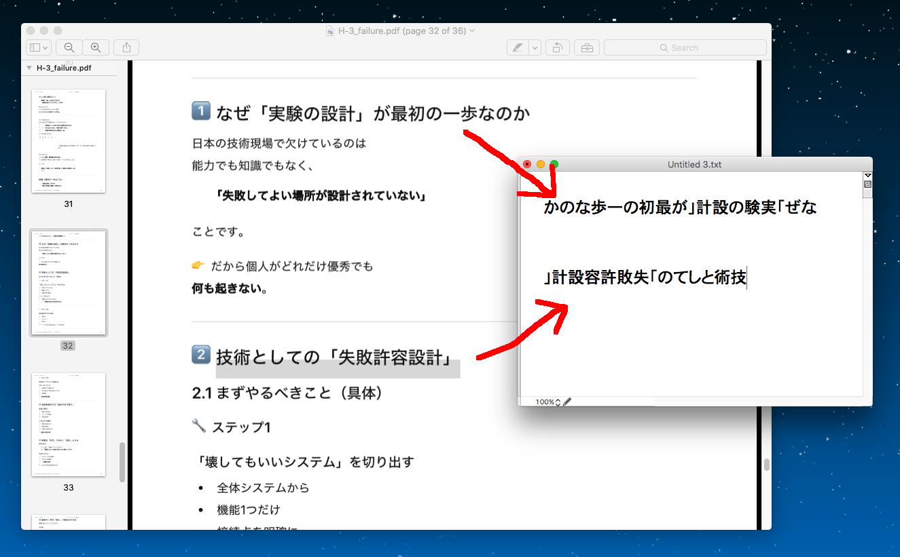Click the line だから個人がどれだけ優秀でも
The image size is (900, 557).
pos(292,266)
